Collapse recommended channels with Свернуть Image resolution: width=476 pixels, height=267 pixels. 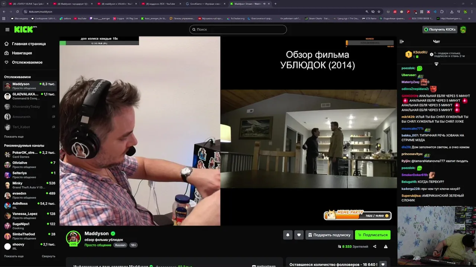click(x=48, y=256)
